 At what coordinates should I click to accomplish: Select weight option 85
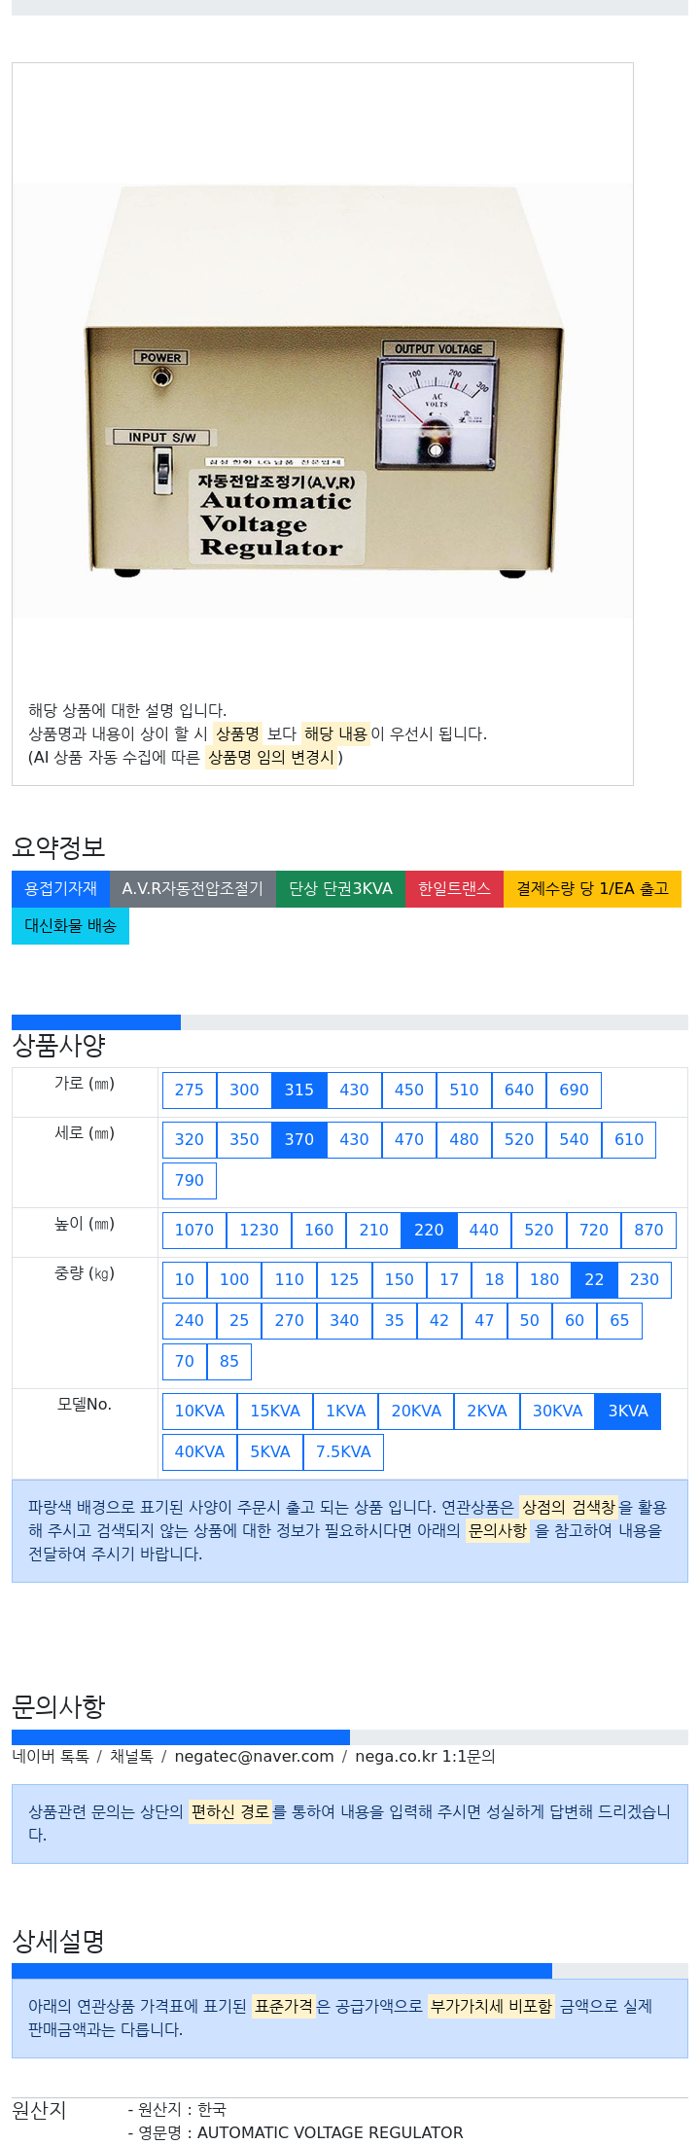point(229,1362)
